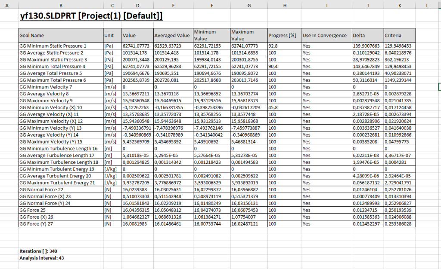Click value 1,064662327 for GG Force (X) 26
441x269 pixels.
click(x=137, y=217)
